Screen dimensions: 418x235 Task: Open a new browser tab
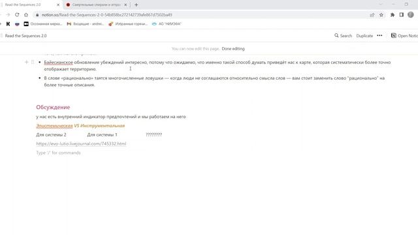[x=137, y=5]
